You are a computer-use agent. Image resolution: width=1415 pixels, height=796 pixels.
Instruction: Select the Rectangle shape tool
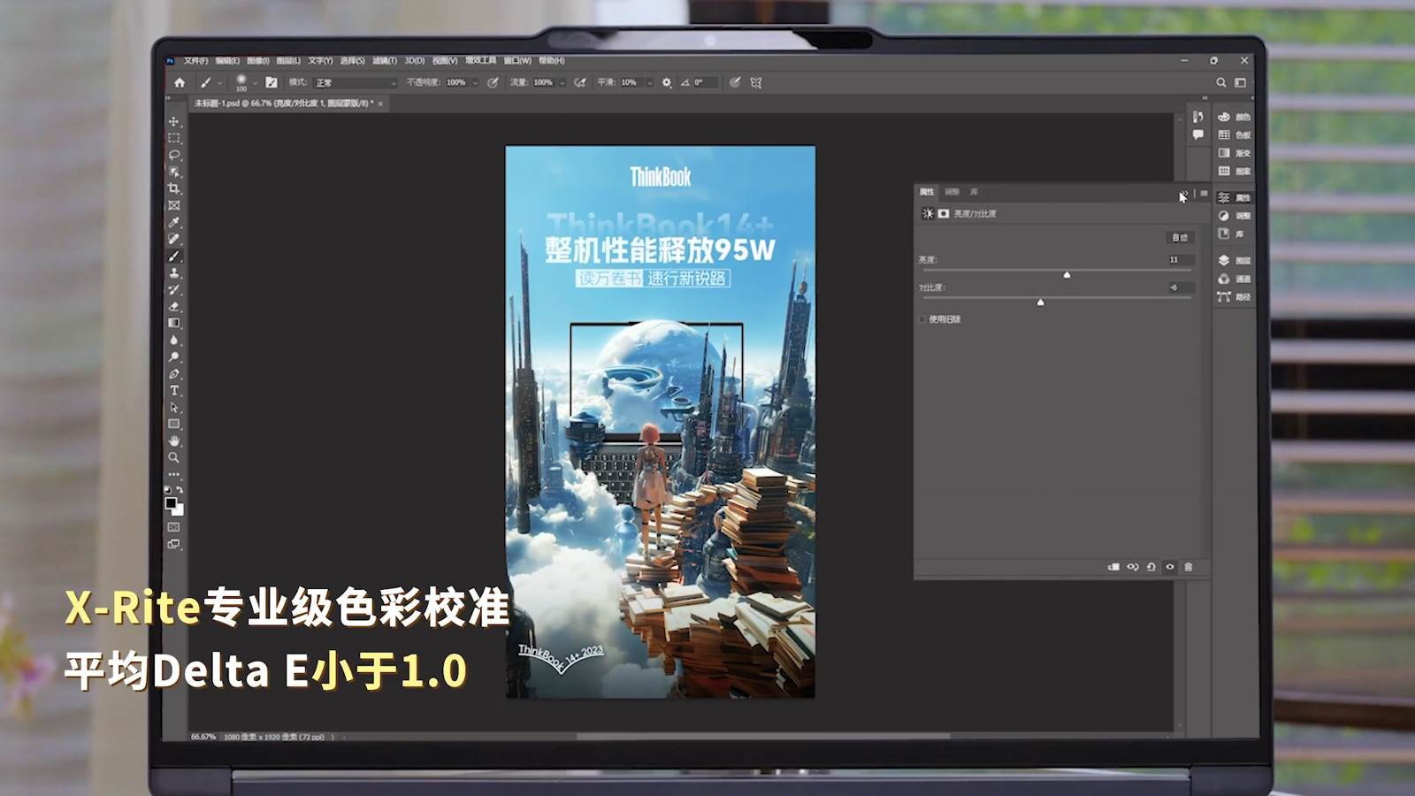174,424
